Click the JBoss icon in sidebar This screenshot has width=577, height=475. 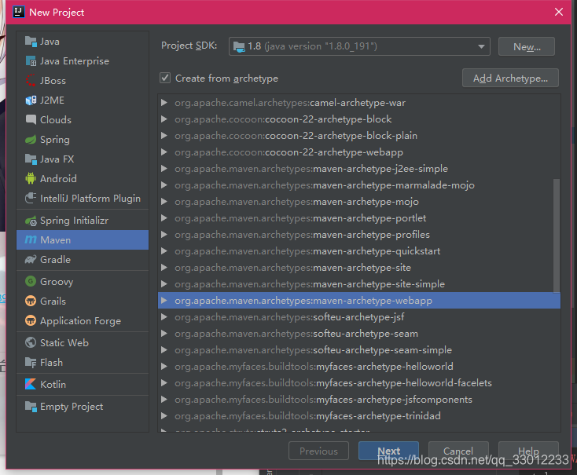tap(31, 81)
